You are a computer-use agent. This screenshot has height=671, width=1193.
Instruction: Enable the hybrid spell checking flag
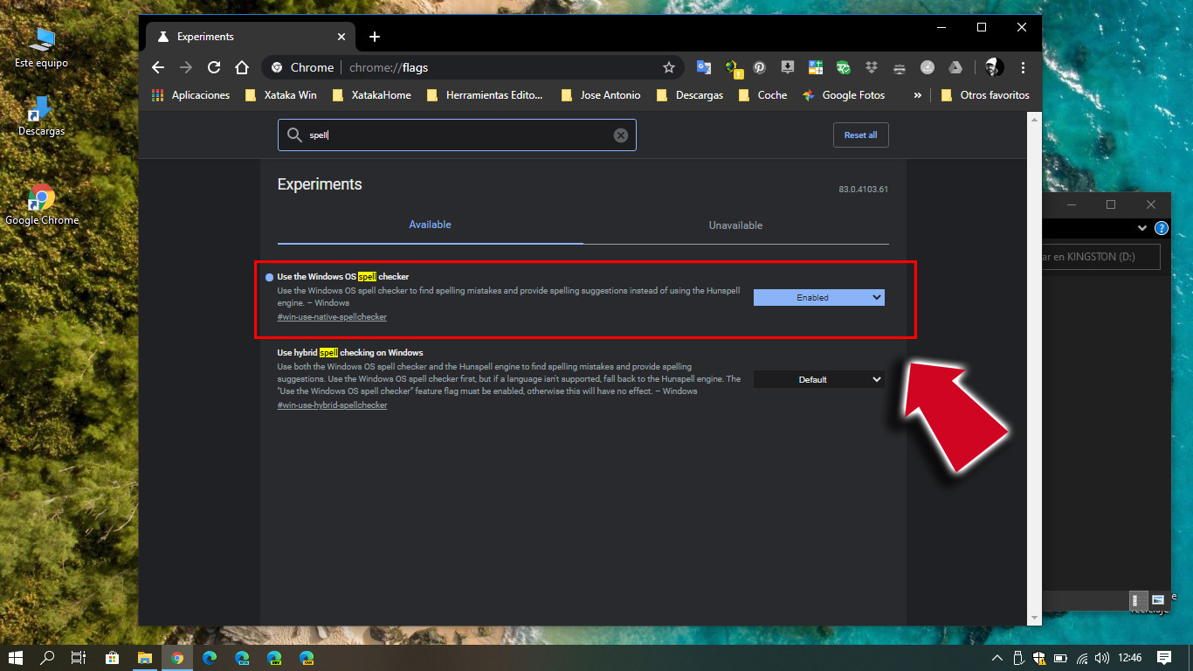[818, 379]
